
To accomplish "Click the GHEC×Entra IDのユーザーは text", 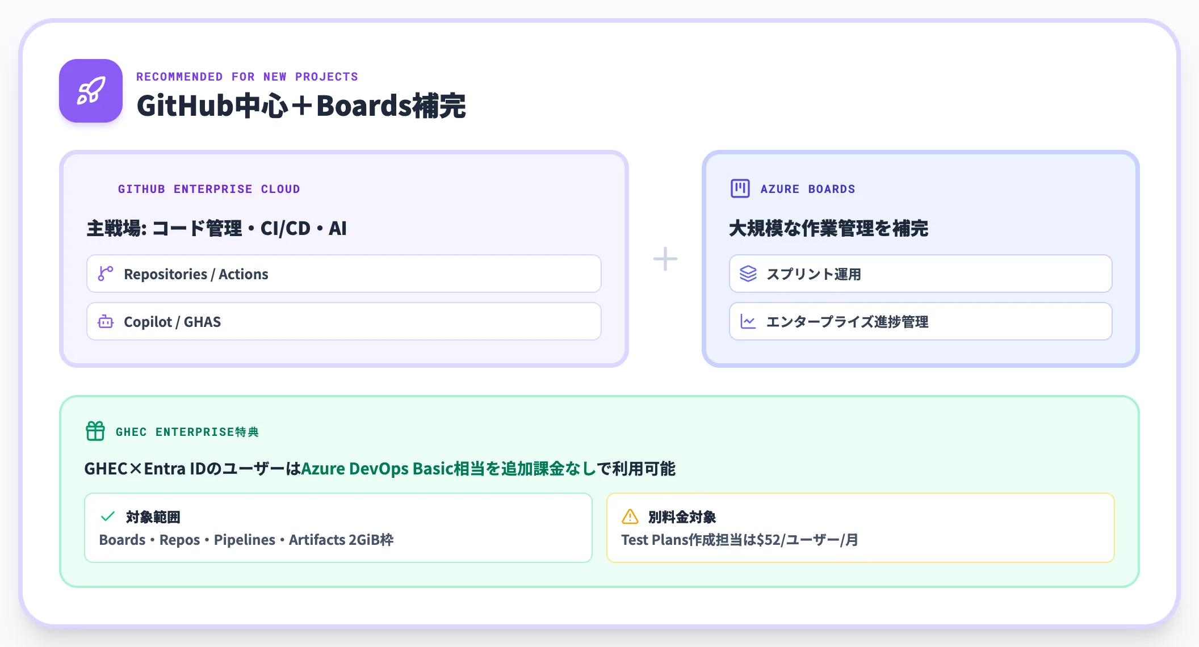I will tap(192, 469).
